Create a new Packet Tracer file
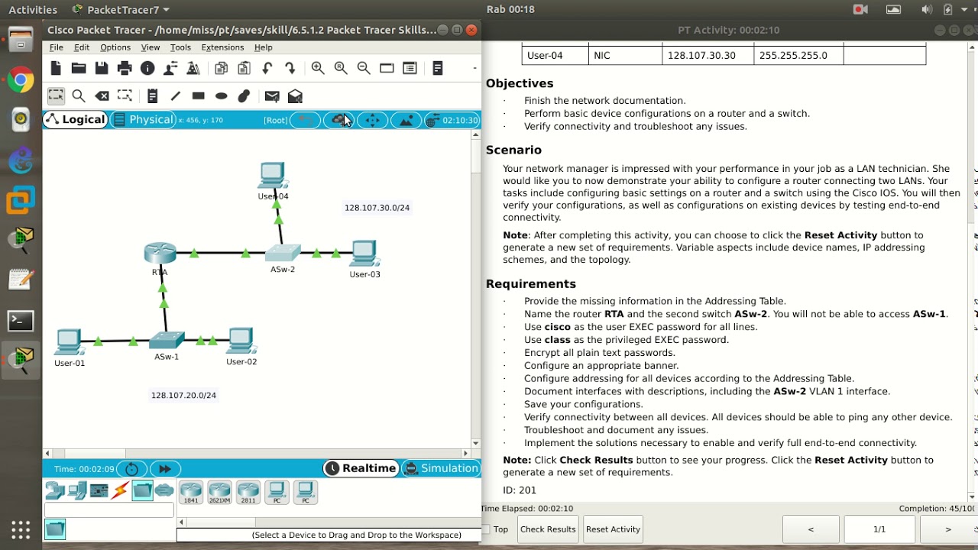978x550 pixels. (56, 69)
